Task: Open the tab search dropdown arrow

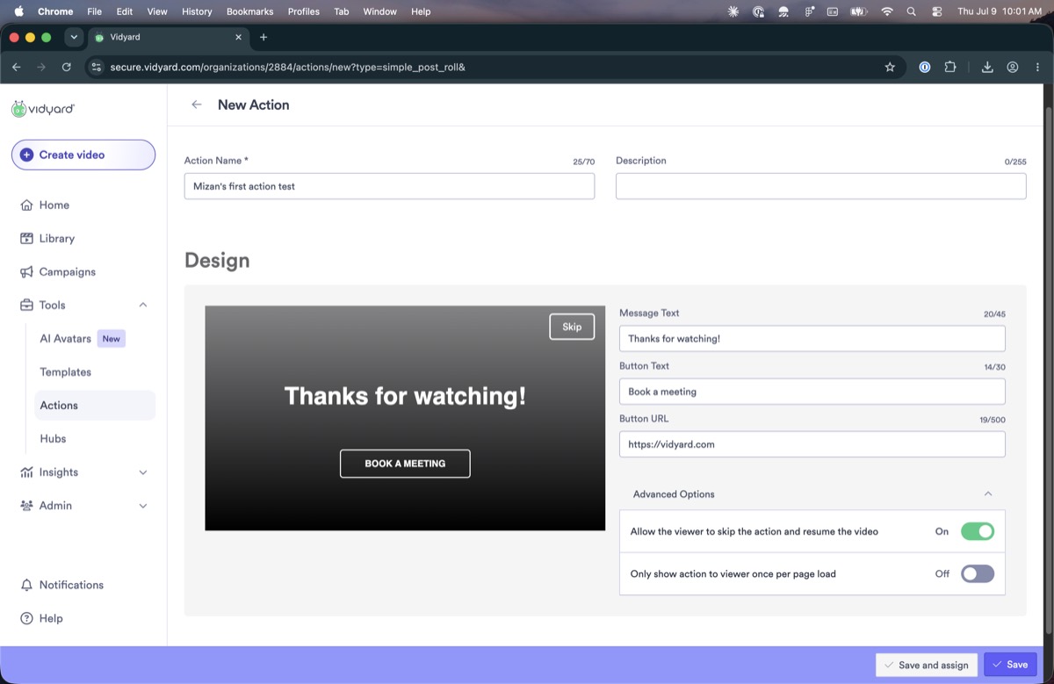Action: pyautogui.click(x=74, y=37)
